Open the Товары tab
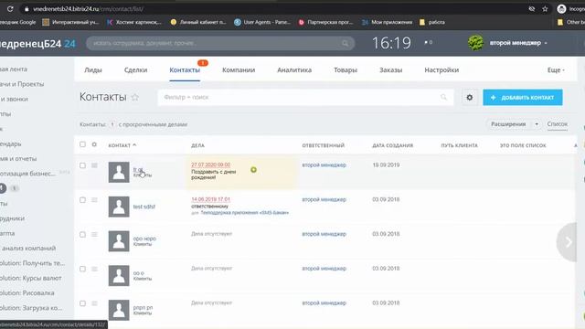Viewport: 585px width, 329px height. 346,69
